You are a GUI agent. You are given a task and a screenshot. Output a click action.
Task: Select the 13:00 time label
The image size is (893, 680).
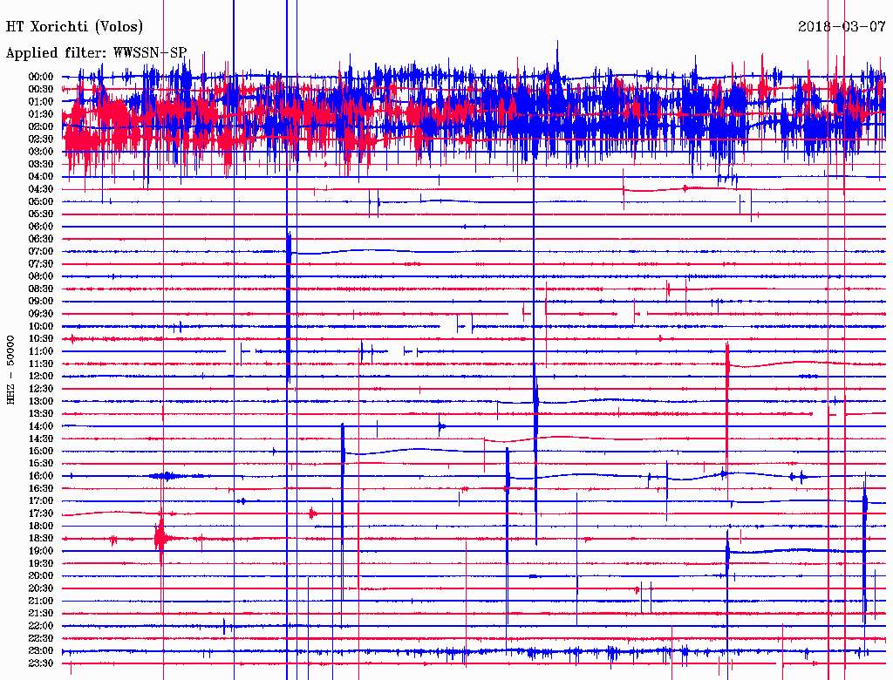pyautogui.click(x=41, y=402)
